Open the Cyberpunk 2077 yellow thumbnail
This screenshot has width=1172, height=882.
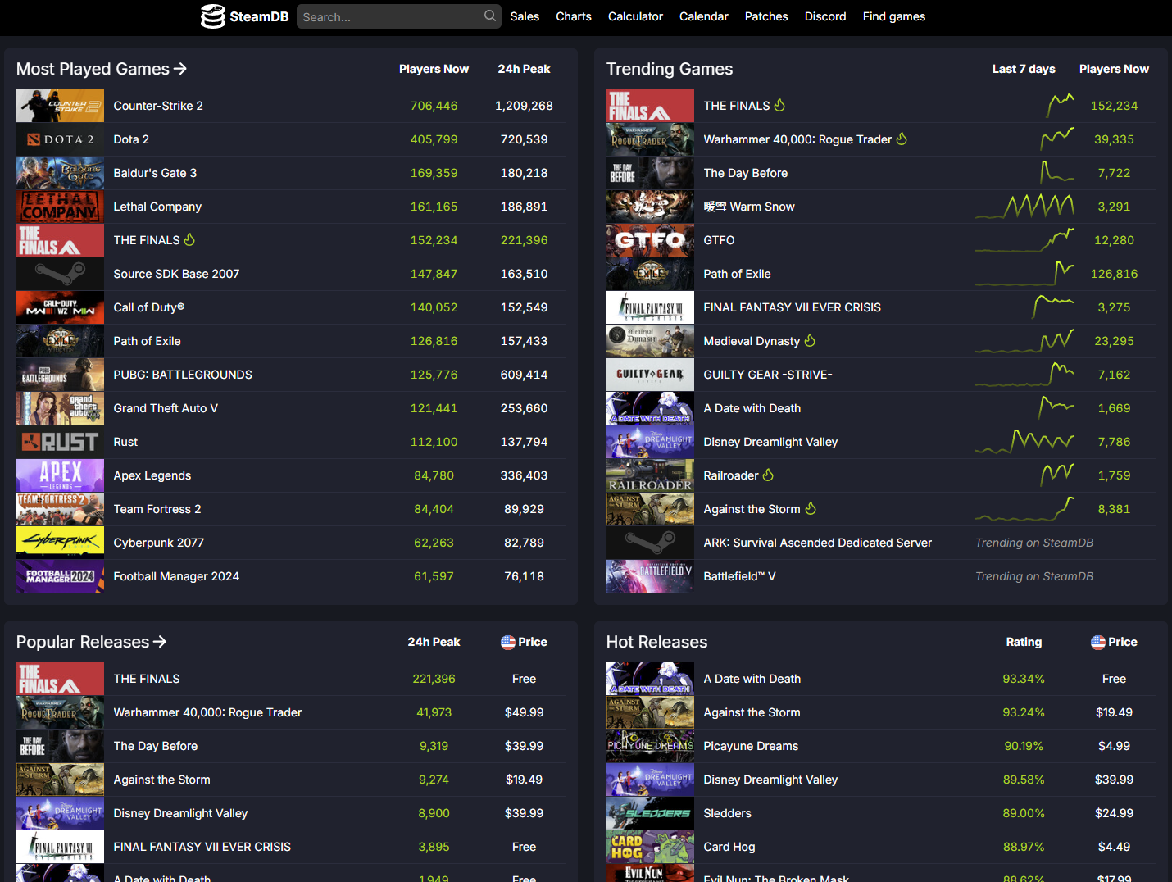[x=61, y=543]
